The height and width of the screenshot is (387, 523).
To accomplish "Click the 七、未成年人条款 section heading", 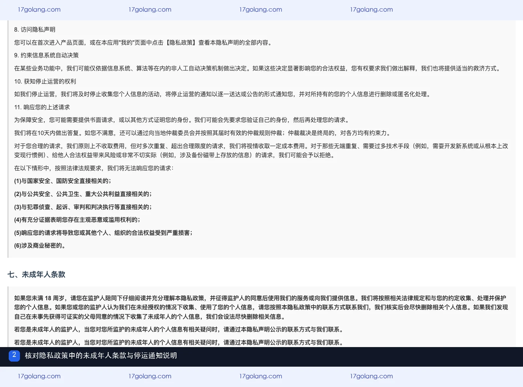I will (x=36, y=274).
